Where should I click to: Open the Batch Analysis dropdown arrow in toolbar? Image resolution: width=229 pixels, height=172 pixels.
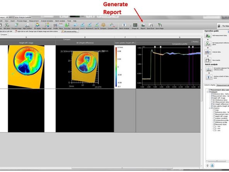pos(130,26)
